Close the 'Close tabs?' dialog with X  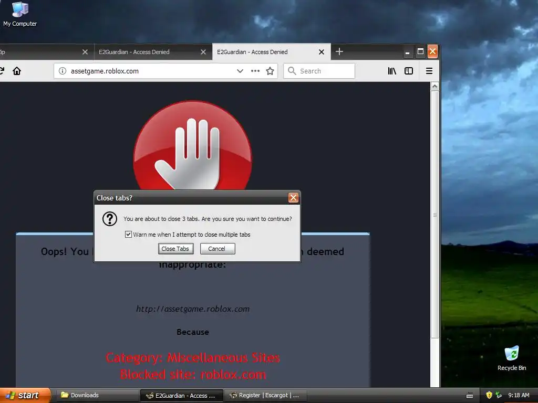(293, 198)
